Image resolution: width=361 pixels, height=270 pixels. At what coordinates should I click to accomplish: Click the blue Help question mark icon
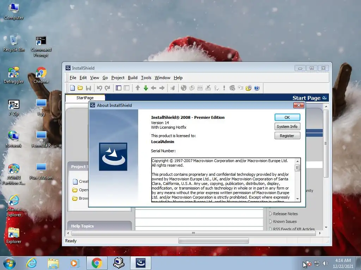257,88
